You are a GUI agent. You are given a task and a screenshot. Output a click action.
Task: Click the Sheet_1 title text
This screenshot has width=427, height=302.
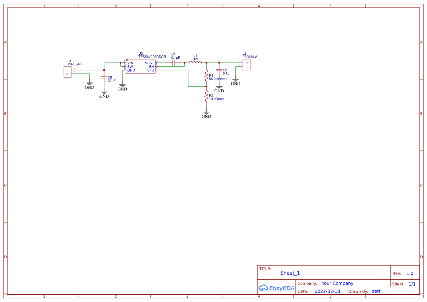coord(290,273)
